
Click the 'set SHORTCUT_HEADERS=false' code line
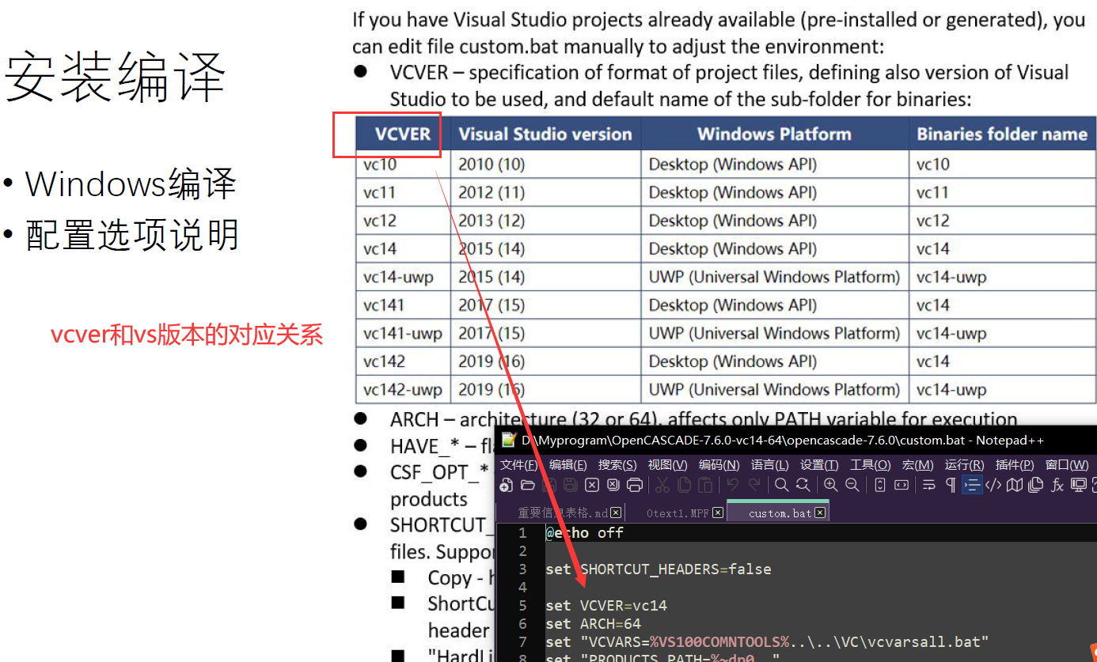click(x=659, y=569)
